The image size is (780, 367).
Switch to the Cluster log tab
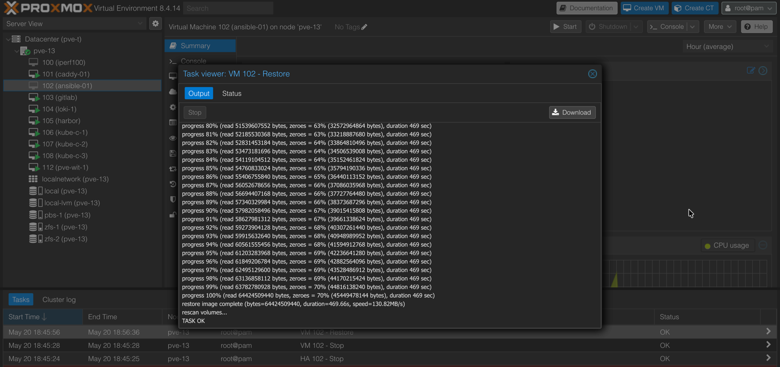[59, 300]
